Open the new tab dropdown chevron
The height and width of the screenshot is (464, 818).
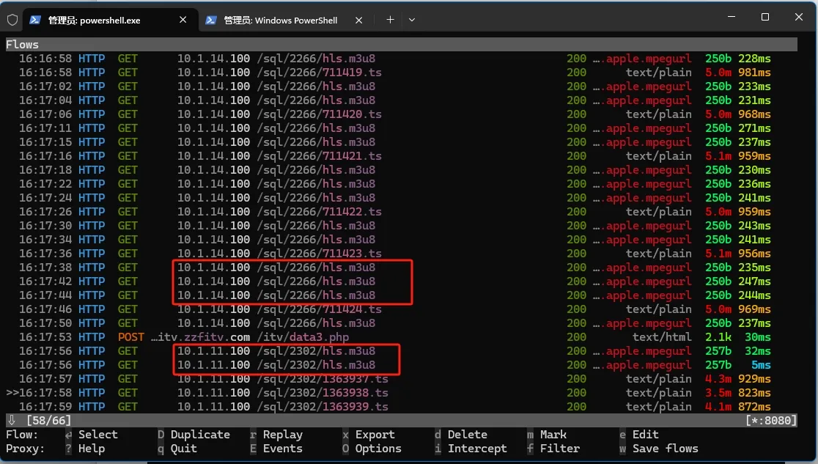[411, 20]
